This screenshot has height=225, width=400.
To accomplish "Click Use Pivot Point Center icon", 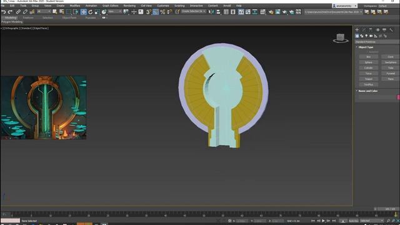I will [x=126, y=12].
